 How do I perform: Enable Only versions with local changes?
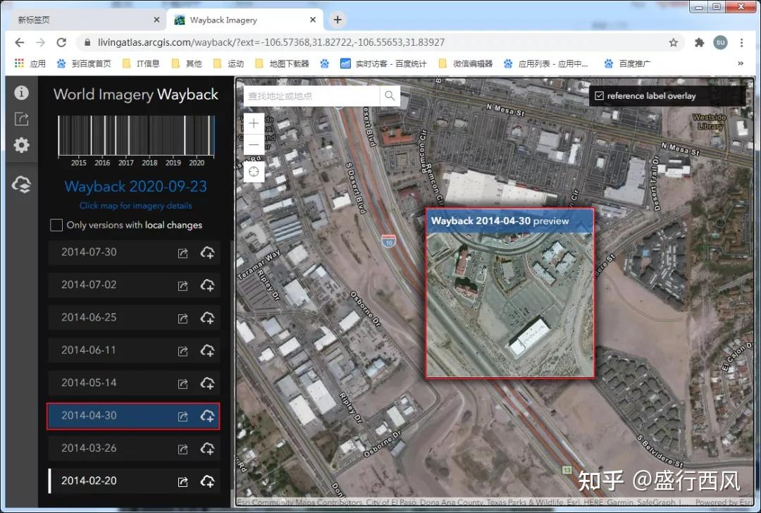tap(56, 225)
